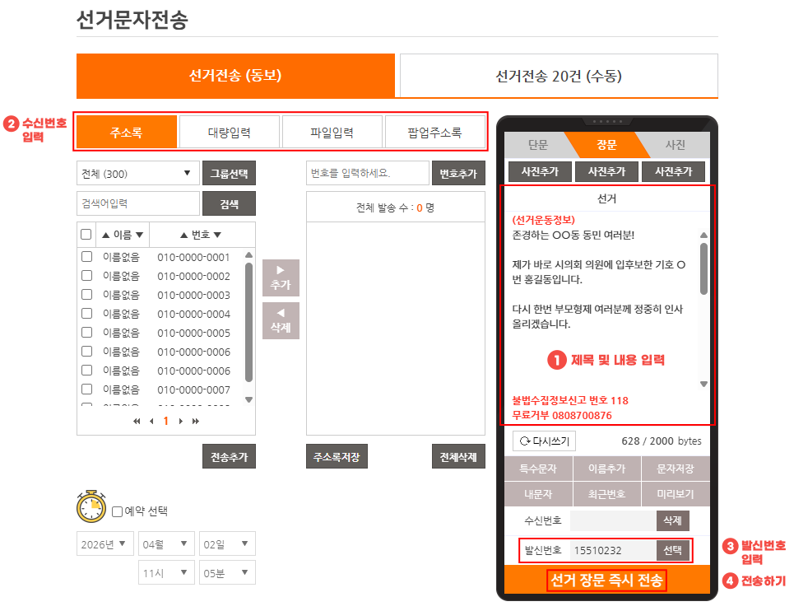Enable the 예약 선택 checkbox
The height and width of the screenshot is (611, 794).
click(x=117, y=511)
